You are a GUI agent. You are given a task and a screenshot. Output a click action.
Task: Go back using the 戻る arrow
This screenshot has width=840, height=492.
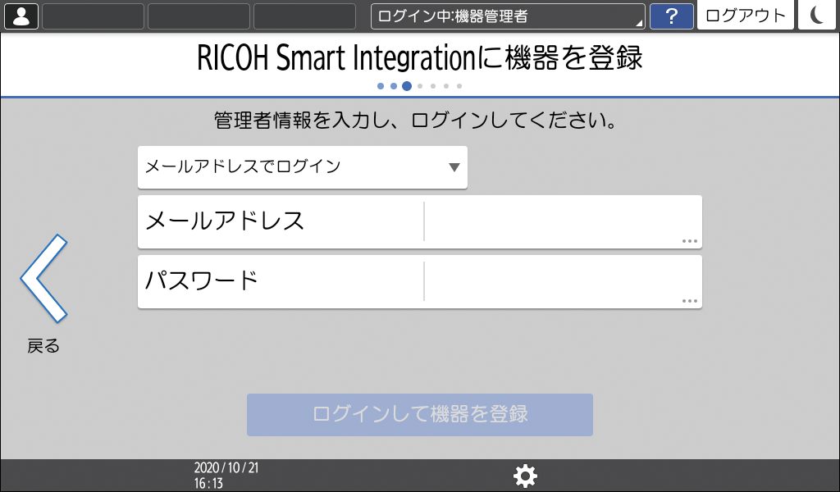[x=45, y=279]
